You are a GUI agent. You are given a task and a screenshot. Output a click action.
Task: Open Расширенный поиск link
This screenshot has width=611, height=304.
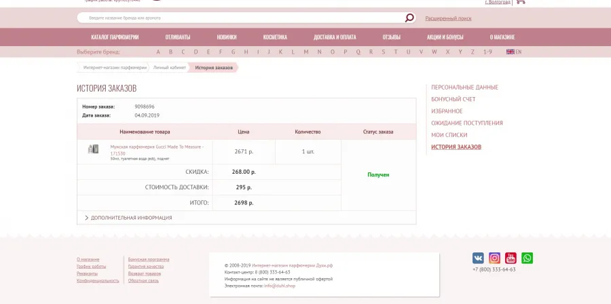[448, 18]
